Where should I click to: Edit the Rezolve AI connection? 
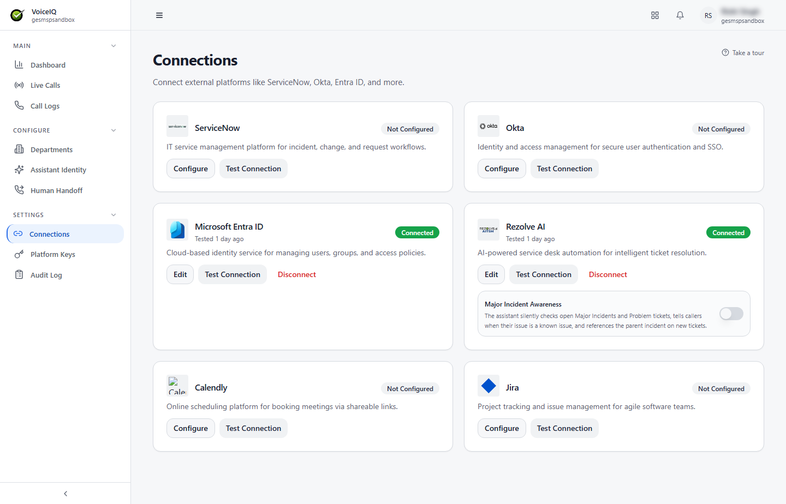[491, 274]
